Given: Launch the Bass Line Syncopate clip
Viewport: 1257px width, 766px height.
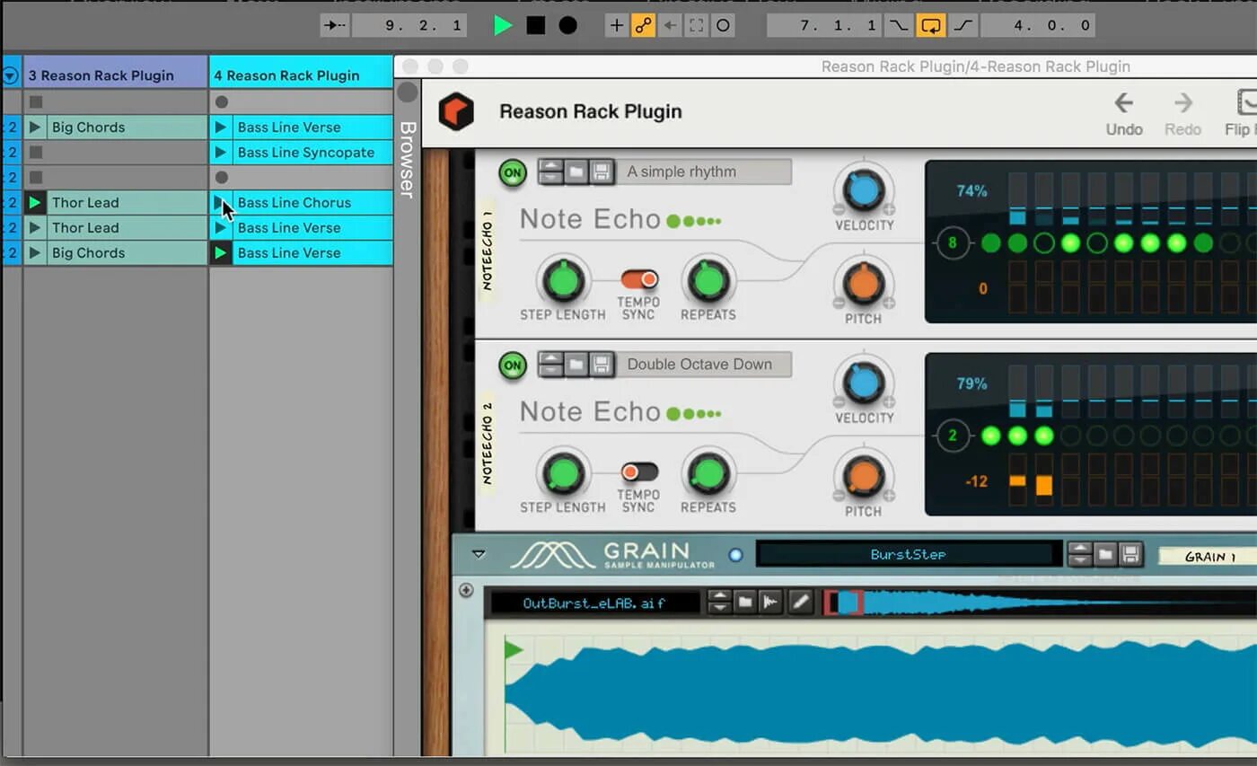Looking at the screenshot, I should (x=221, y=153).
